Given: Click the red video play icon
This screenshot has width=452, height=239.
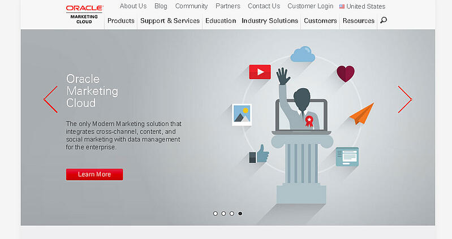Looking at the screenshot, I should tap(260, 72).
